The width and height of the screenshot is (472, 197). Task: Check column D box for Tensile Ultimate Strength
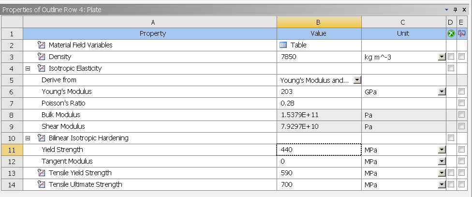click(x=451, y=184)
